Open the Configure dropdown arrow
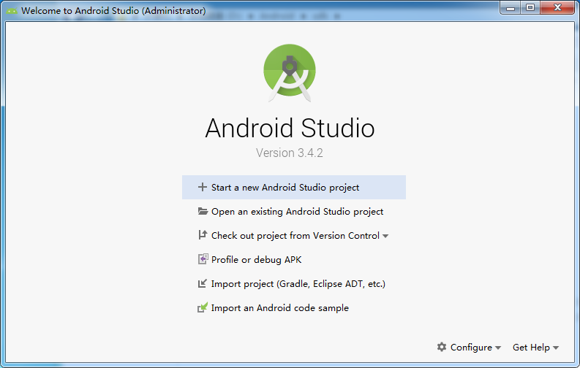Viewport: 580px width, 368px height. [498, 348]
